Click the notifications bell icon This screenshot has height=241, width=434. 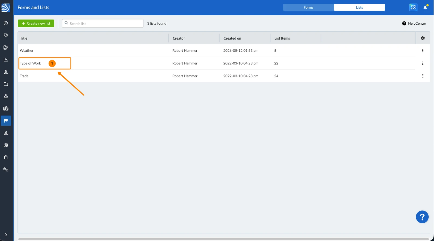click(x=425, y=7)
